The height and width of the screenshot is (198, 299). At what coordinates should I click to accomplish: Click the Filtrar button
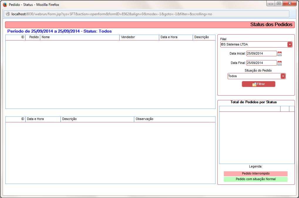click(258, 84)
